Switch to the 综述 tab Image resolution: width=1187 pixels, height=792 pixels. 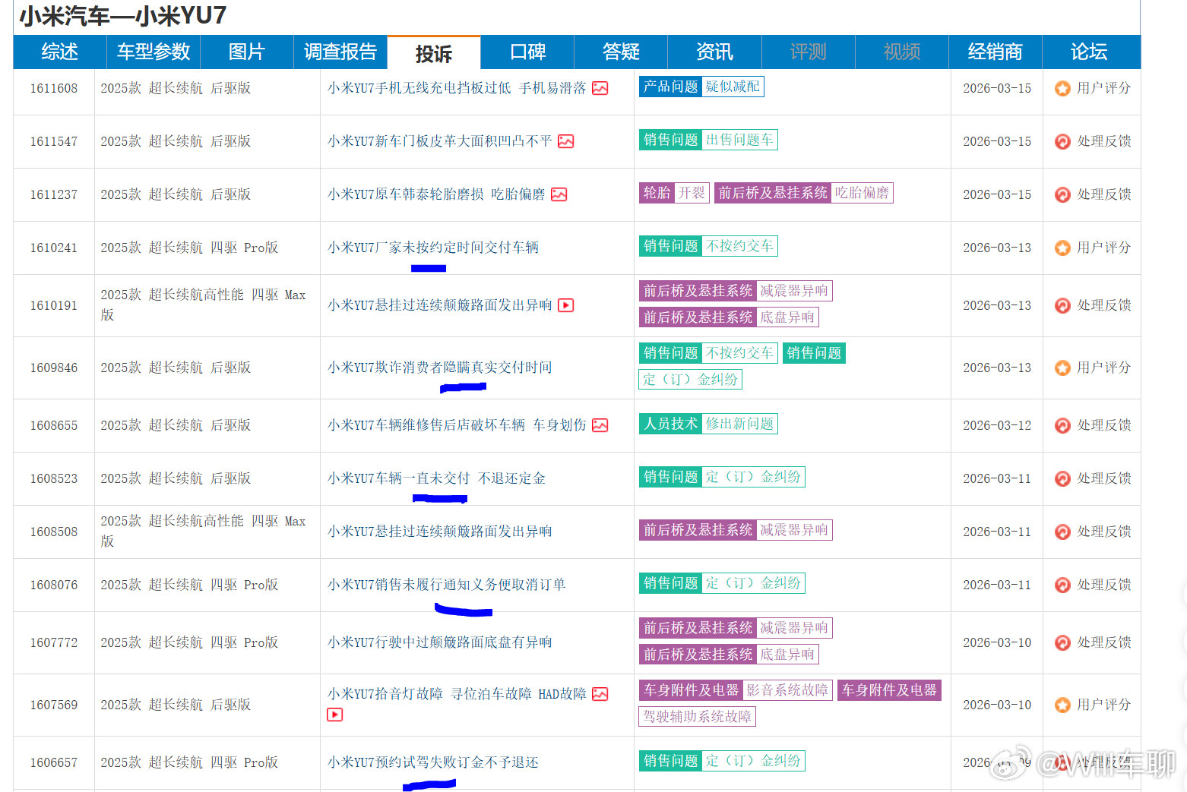[60, 52]
